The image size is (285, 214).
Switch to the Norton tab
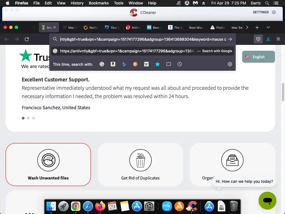(x=91, y=28)
